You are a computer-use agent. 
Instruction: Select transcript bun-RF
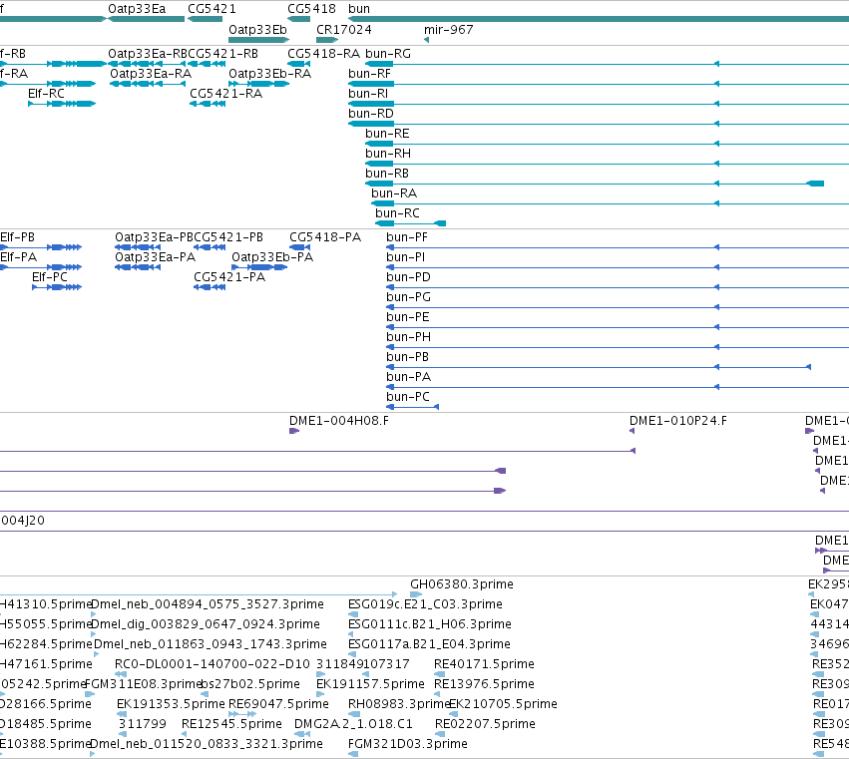point(599,84)
